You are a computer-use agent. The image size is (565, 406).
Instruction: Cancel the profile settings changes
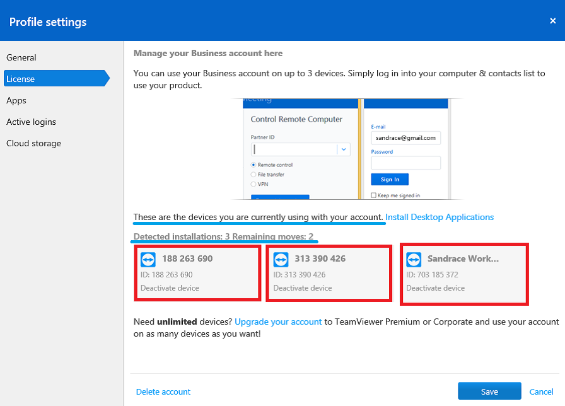tap(541, 392)
